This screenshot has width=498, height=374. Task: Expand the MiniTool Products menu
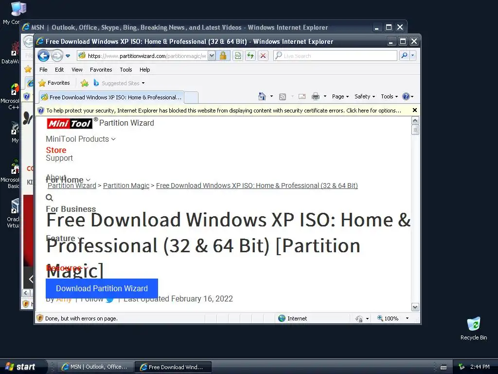(81, 139)
